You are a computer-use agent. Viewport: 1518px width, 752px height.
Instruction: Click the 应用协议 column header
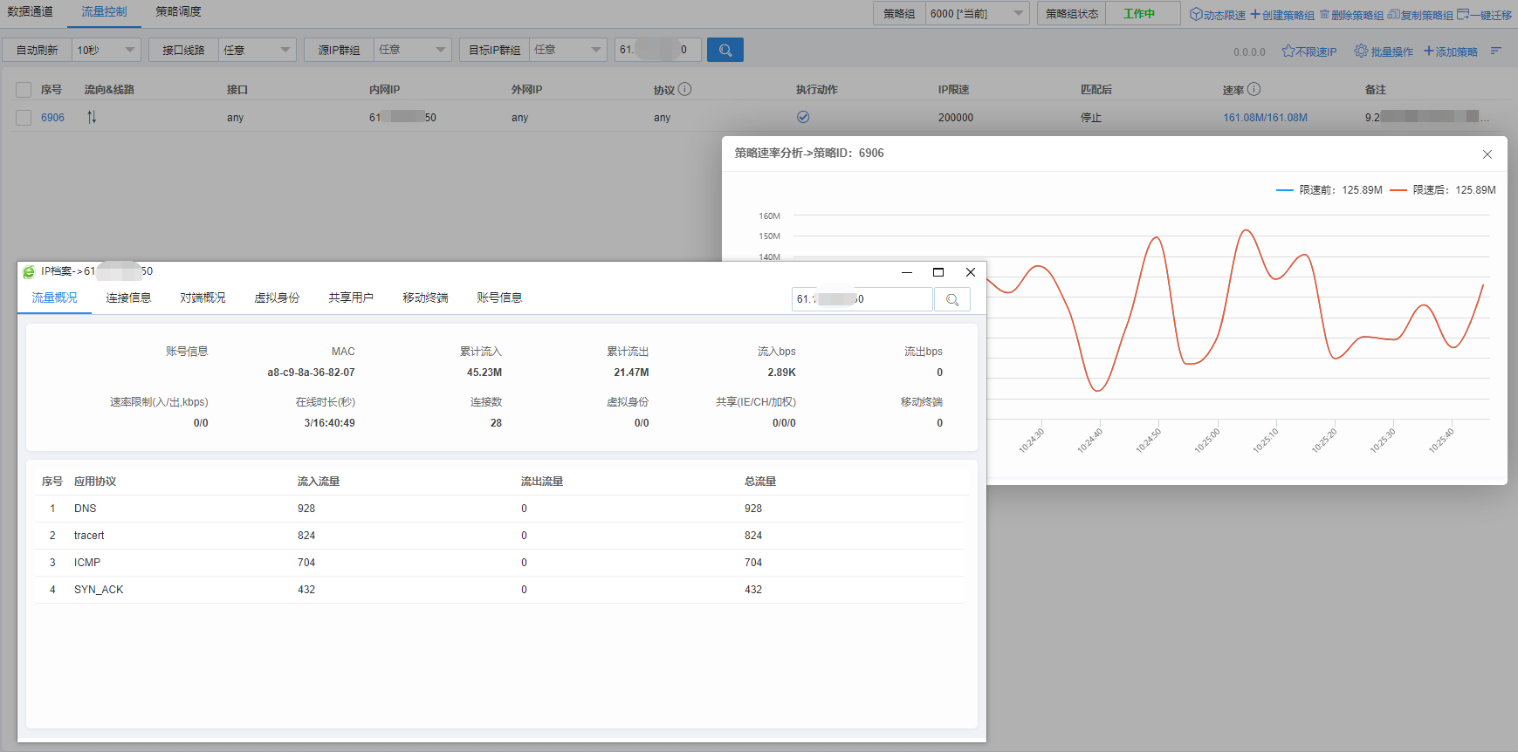(95, 482)
